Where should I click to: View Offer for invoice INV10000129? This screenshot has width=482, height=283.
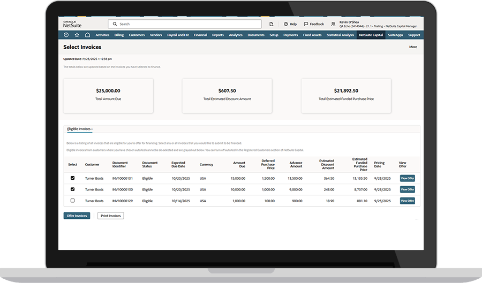point(407,201)
